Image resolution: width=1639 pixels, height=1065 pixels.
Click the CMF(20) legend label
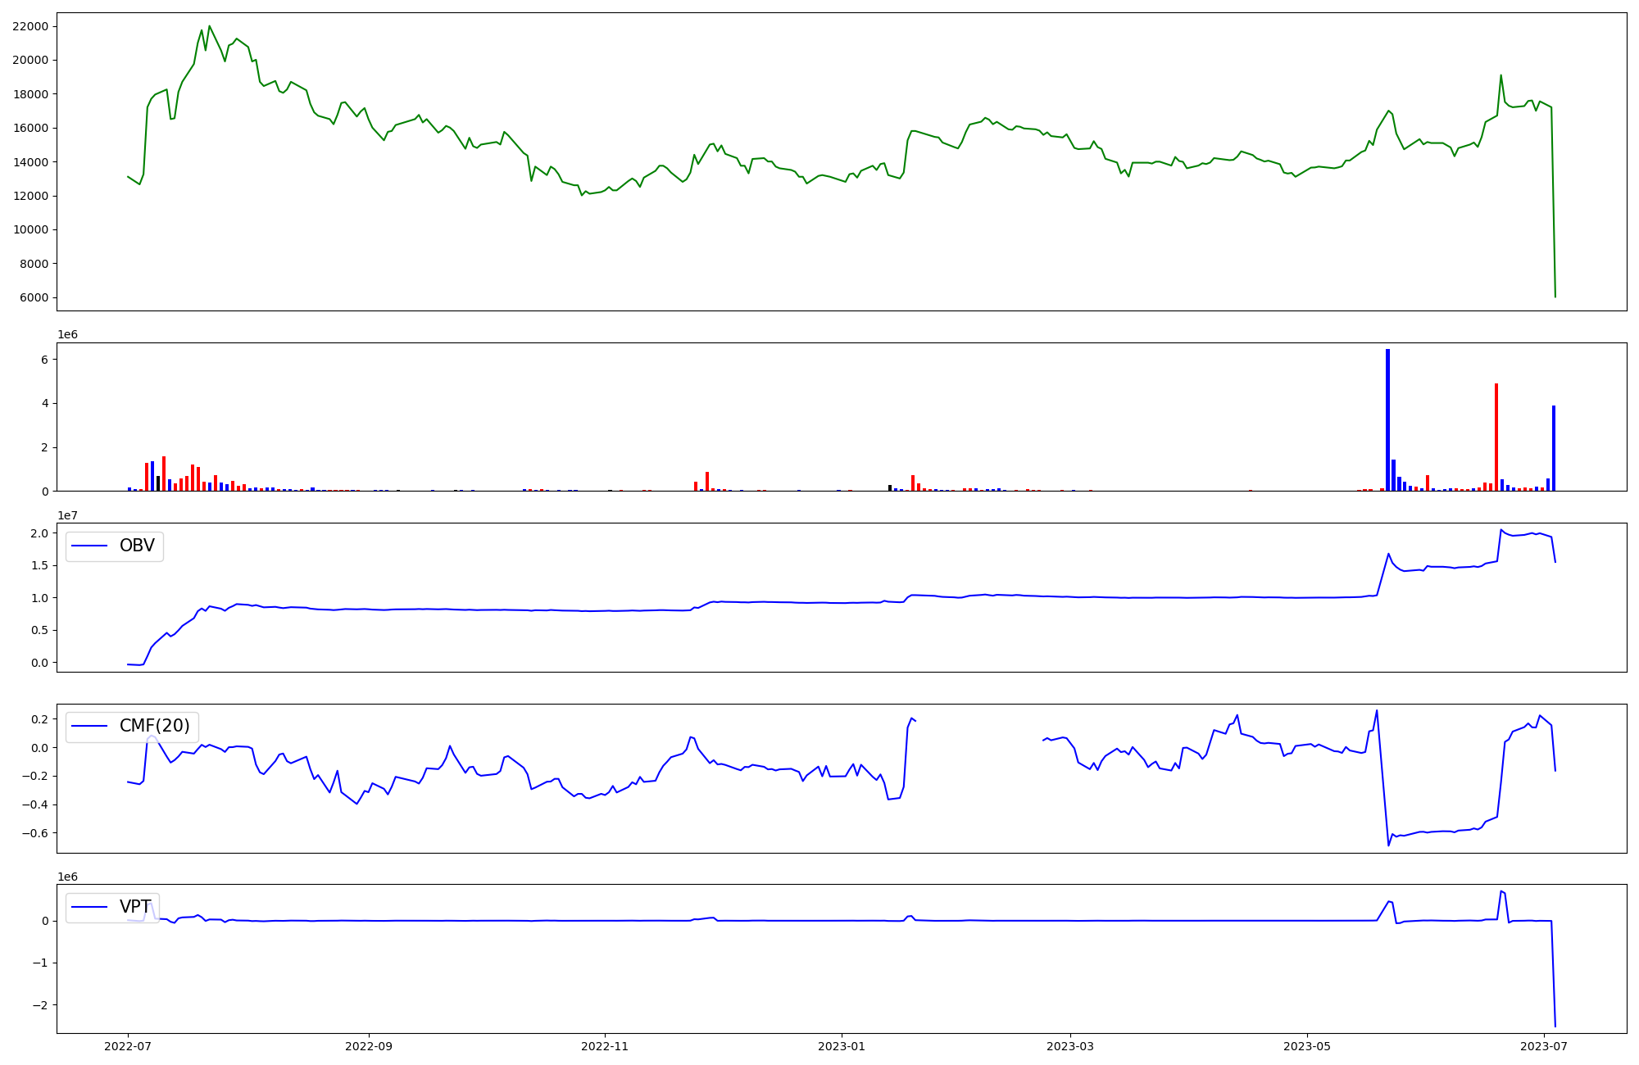[154, 726]
